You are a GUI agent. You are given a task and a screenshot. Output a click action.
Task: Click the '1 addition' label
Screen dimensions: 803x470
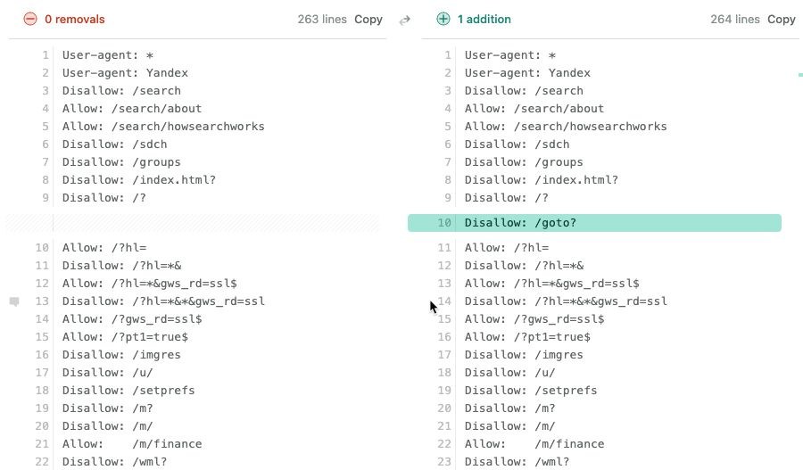[x=484, y=20]
